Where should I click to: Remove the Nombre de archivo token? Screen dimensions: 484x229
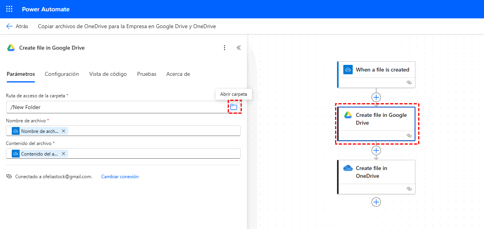coord(63,131)
